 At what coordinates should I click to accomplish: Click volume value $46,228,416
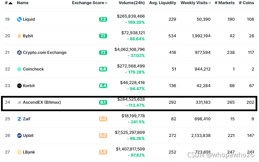pos(132,83)
